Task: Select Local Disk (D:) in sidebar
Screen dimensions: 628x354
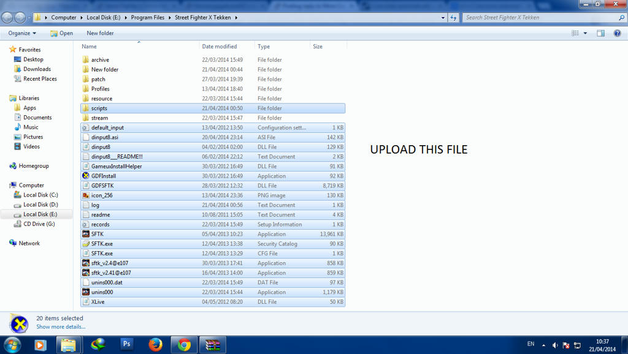Action: (40, 205)
